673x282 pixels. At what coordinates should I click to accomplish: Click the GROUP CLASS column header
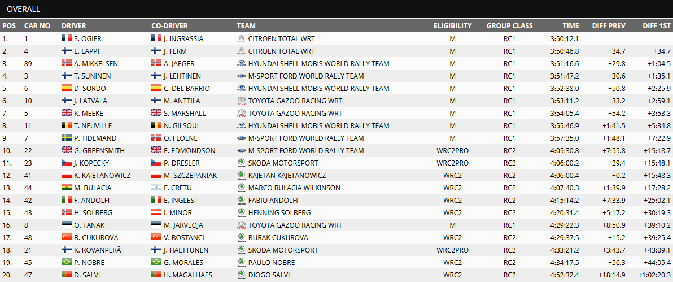(509, 26)
